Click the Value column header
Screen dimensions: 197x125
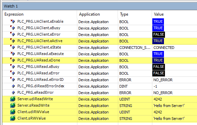[x=175, y=14]
